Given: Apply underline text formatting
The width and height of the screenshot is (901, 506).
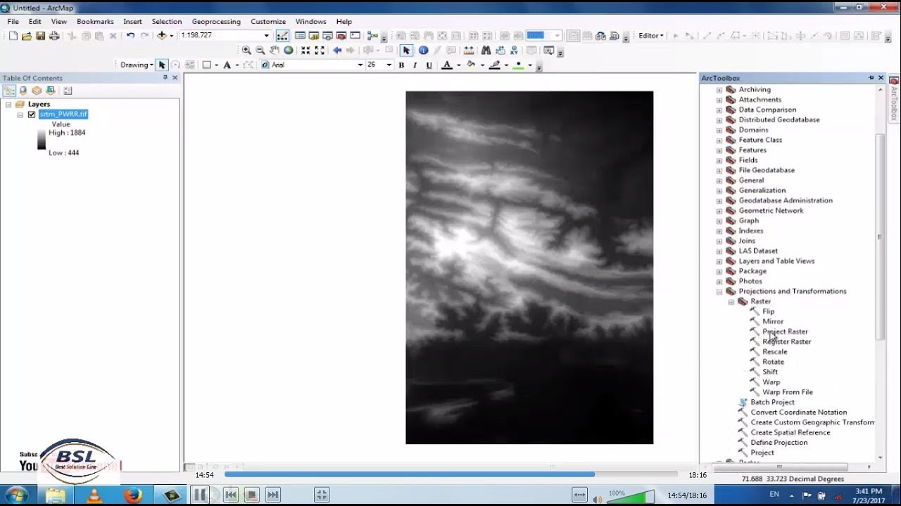Looking at the screenshot, I should (429, 65).
